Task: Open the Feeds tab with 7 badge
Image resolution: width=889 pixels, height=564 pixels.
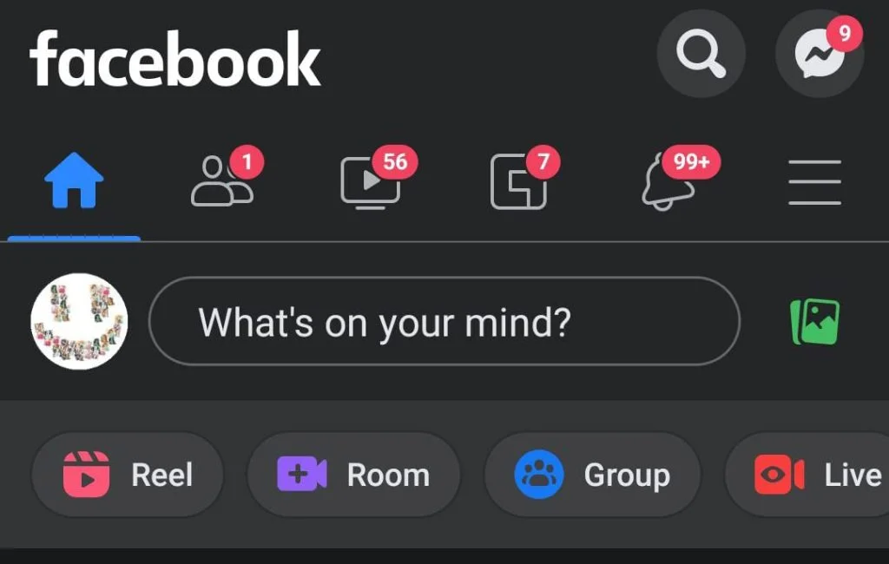Action: click(518, 181)
